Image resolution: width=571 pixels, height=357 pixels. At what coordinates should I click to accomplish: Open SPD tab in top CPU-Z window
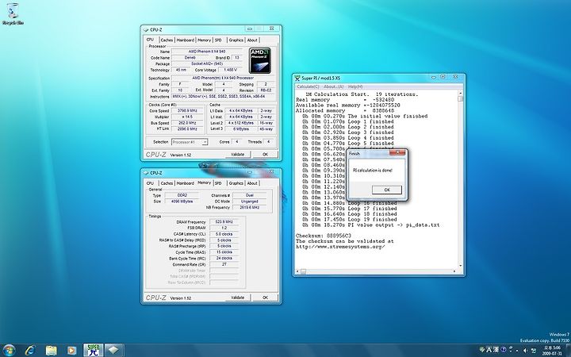coord(218,40)
